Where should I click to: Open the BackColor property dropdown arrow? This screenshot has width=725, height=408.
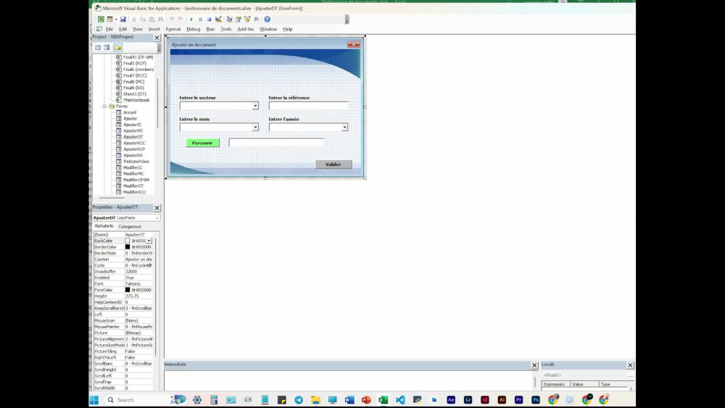[x=149, y=241]
